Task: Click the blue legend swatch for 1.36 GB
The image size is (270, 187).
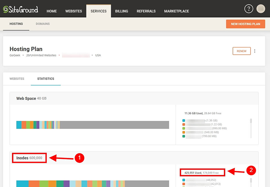Action: 184,120
